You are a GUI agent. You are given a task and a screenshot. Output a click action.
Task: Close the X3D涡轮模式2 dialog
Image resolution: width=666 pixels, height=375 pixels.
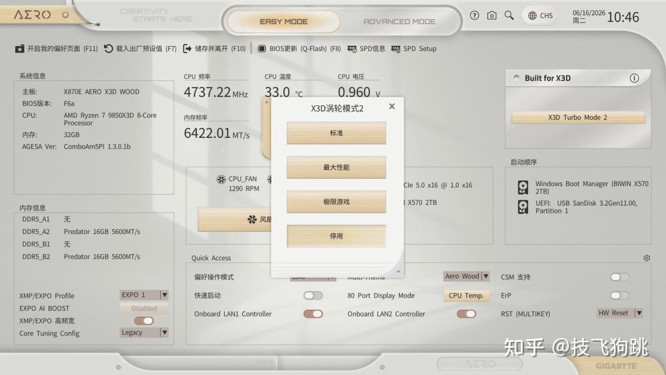click(392, 106)
